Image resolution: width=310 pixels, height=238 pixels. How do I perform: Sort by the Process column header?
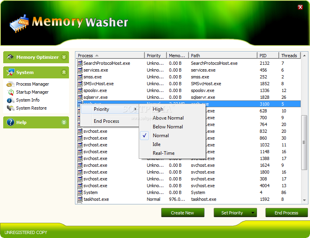click(x=110, y=56)
